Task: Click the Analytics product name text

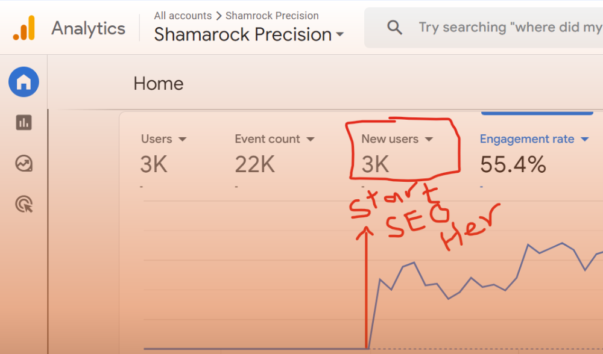Action: [x=88, y=28]
